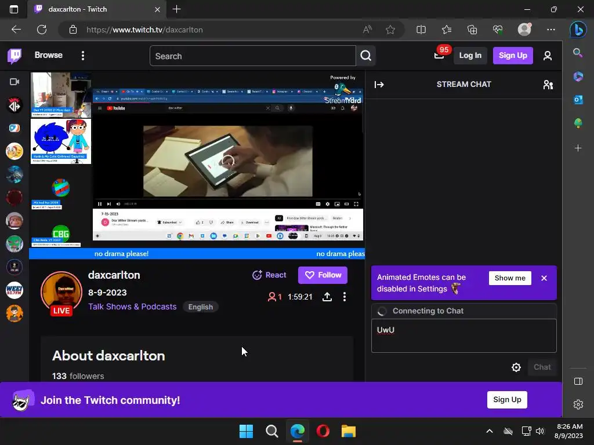Refresh the Twitch page
Screen dimensions: 594x445
[x=42, y=30]
